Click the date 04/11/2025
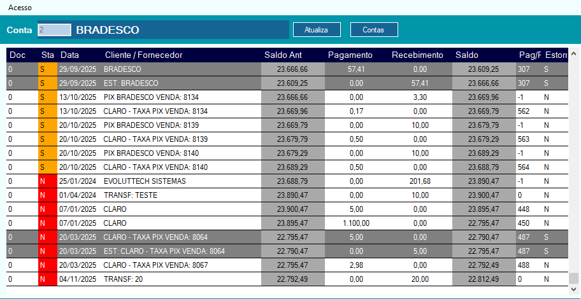This screenshot has height=299, width=581. pos(78,279)
